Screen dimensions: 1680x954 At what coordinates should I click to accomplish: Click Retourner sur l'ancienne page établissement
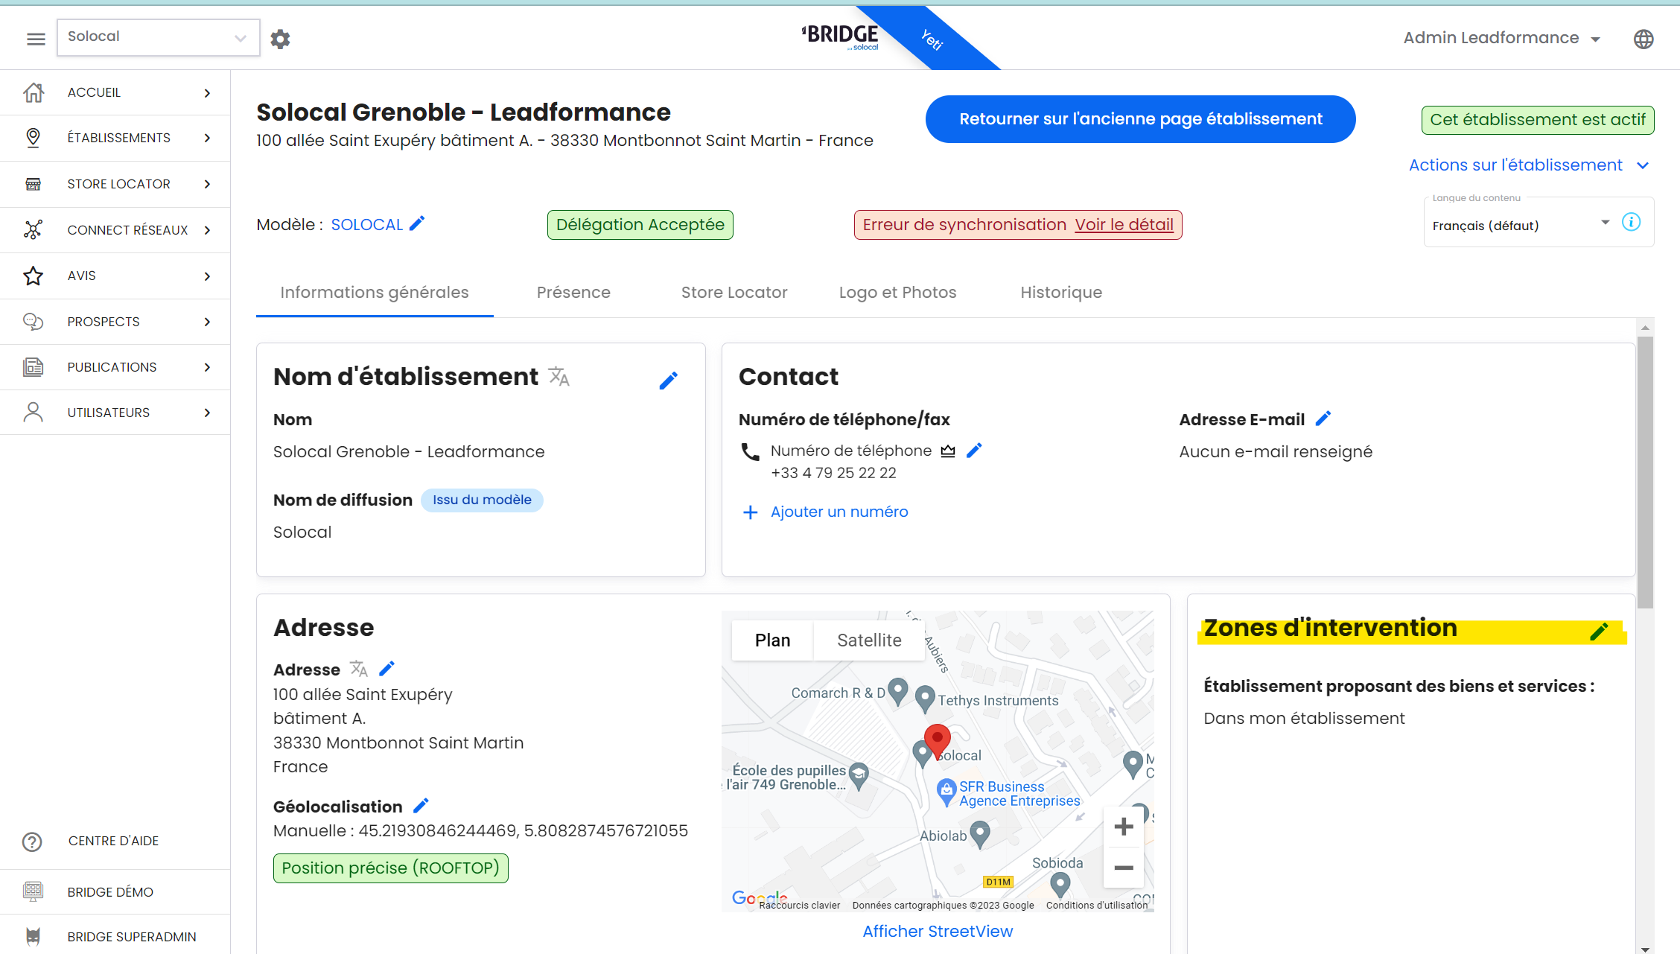tap(1140, 119)
